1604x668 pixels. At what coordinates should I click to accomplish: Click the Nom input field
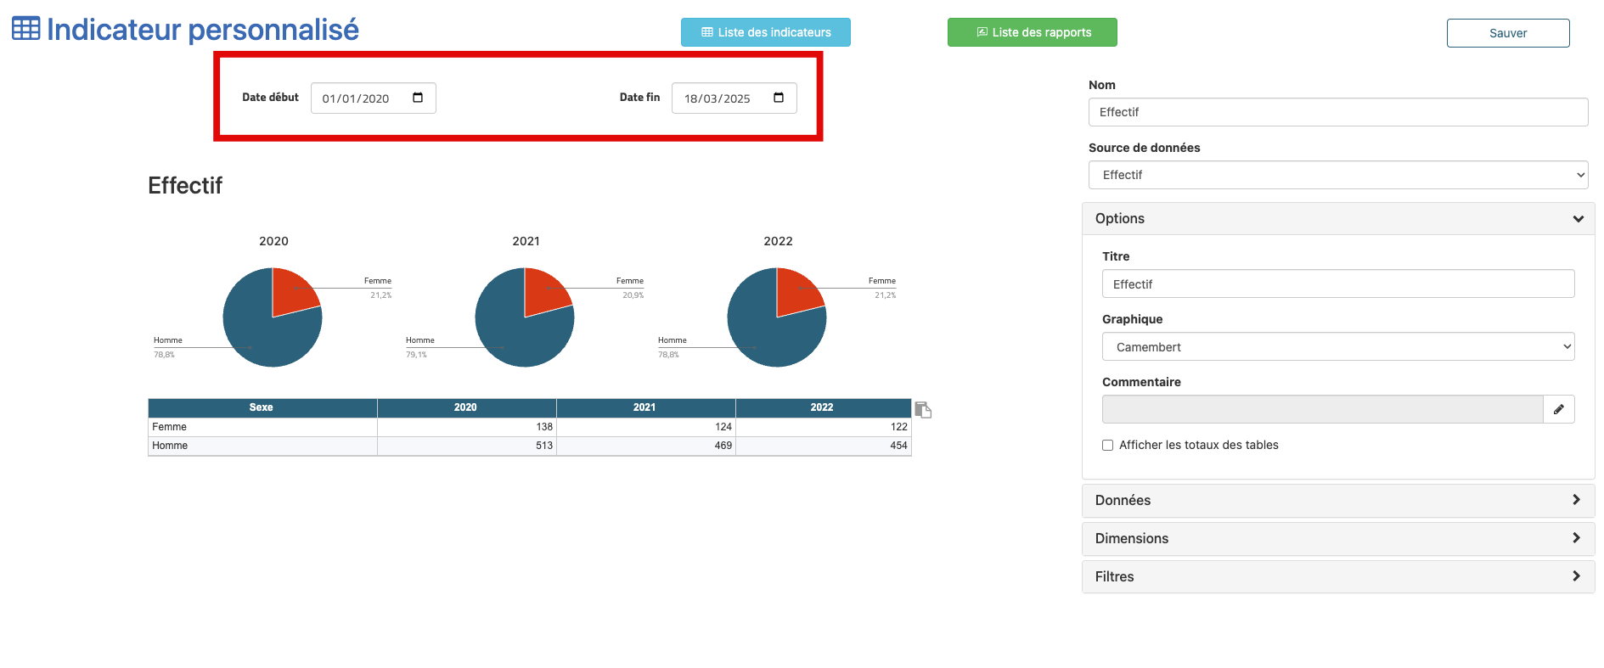1338,112
